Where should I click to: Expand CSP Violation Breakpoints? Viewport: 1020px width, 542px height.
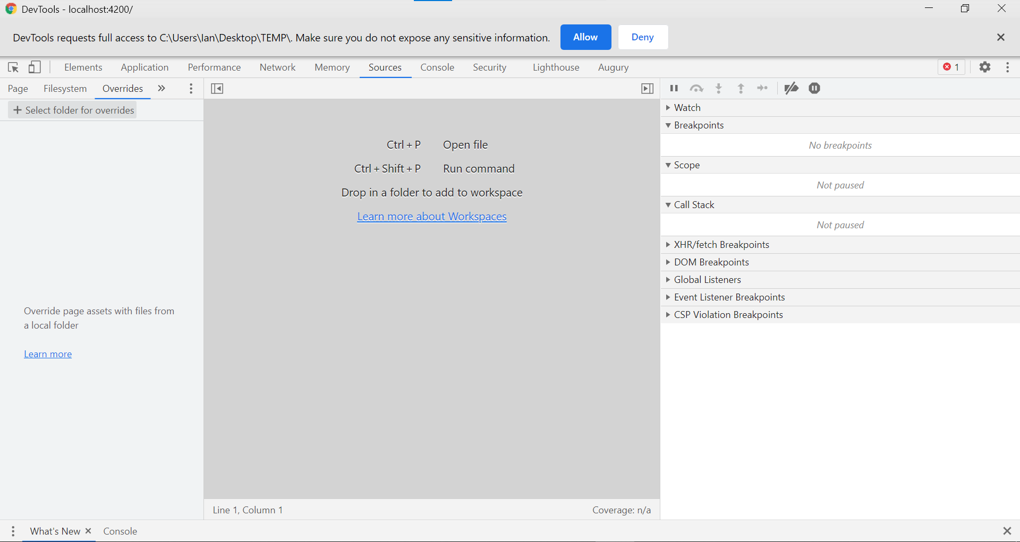pos(840,315)
